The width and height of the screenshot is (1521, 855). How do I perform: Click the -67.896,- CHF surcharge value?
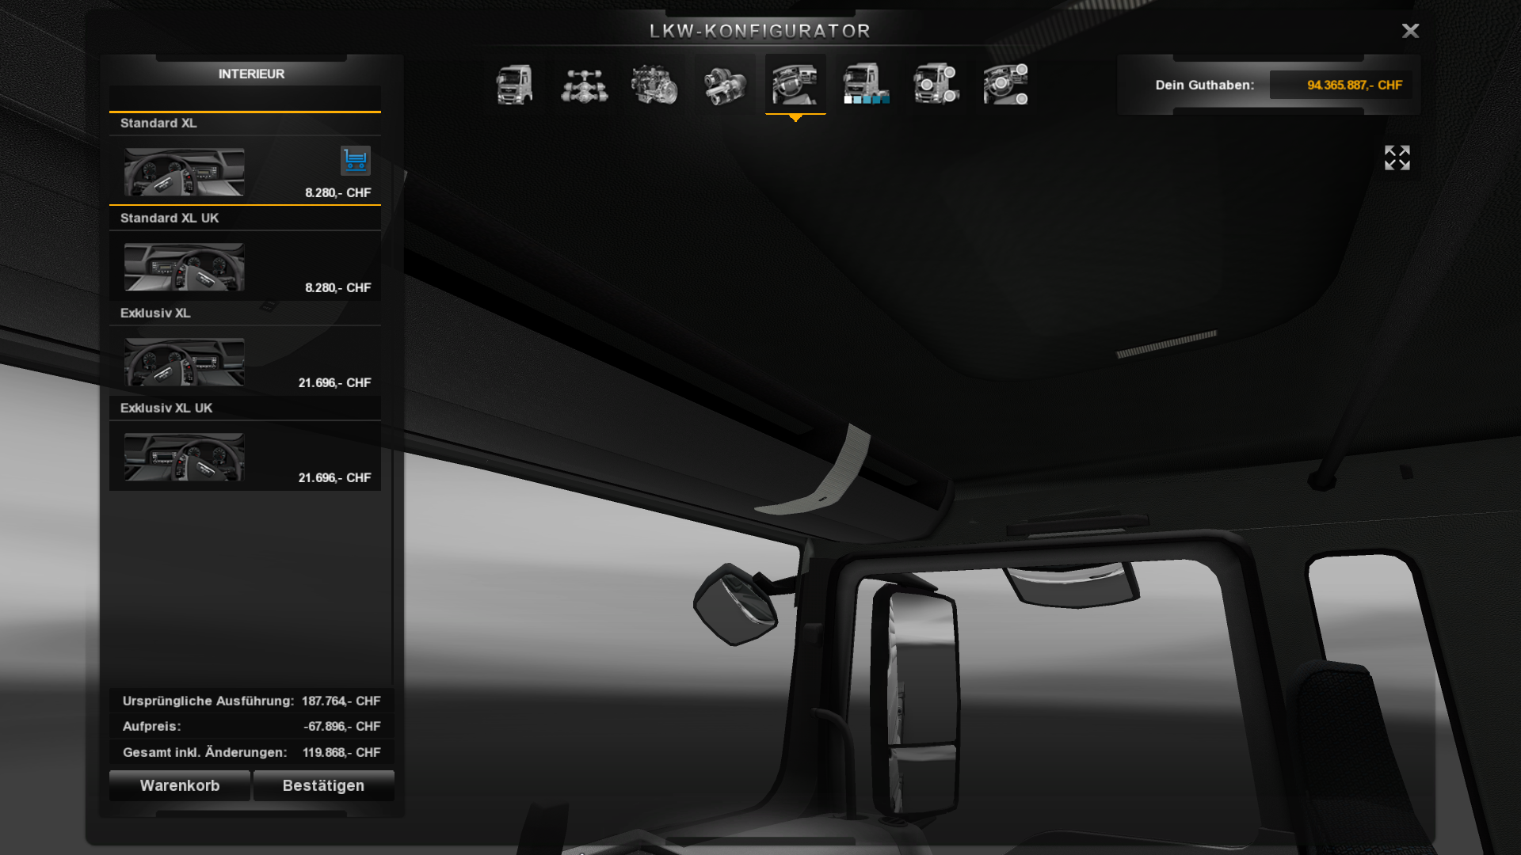click(x=342, y=726)
